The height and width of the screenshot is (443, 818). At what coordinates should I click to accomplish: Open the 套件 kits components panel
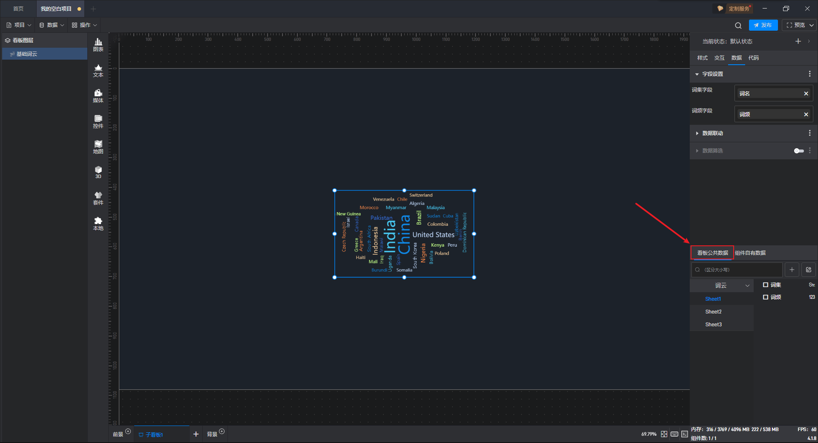pyautogui.click(x=98, y=198)
